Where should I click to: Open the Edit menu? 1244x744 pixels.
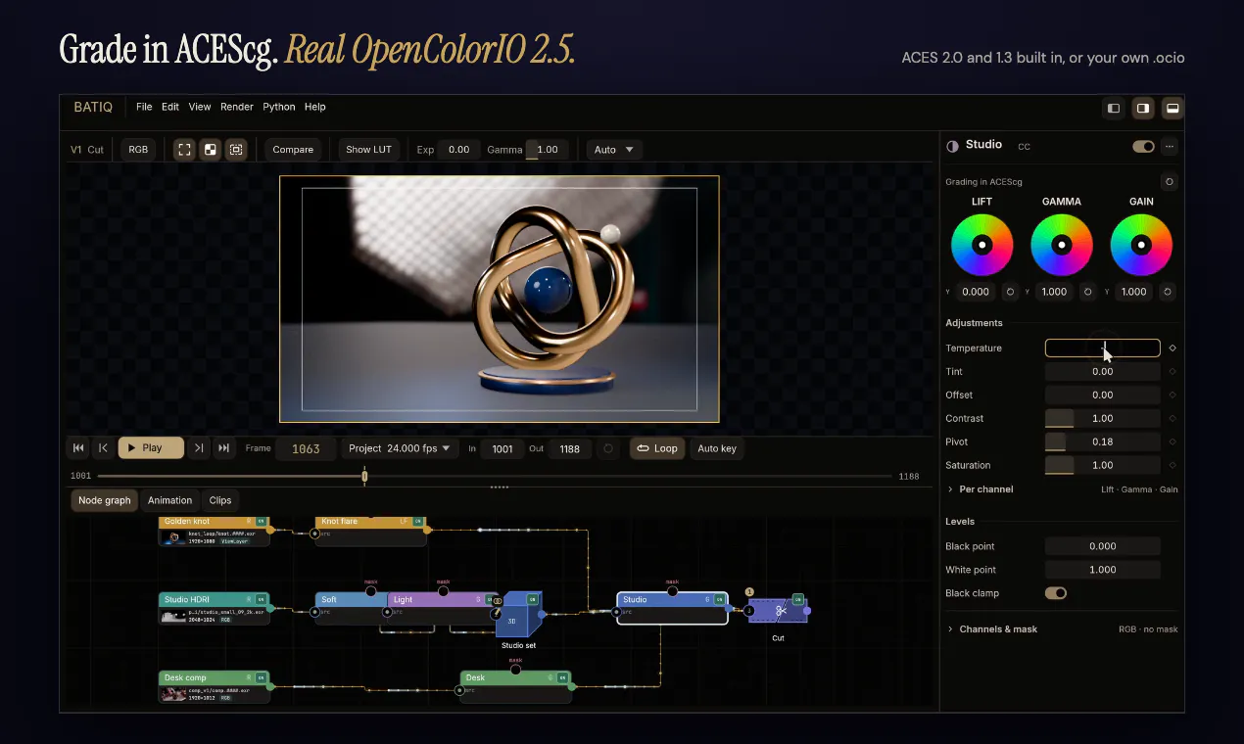click(170, 107)
